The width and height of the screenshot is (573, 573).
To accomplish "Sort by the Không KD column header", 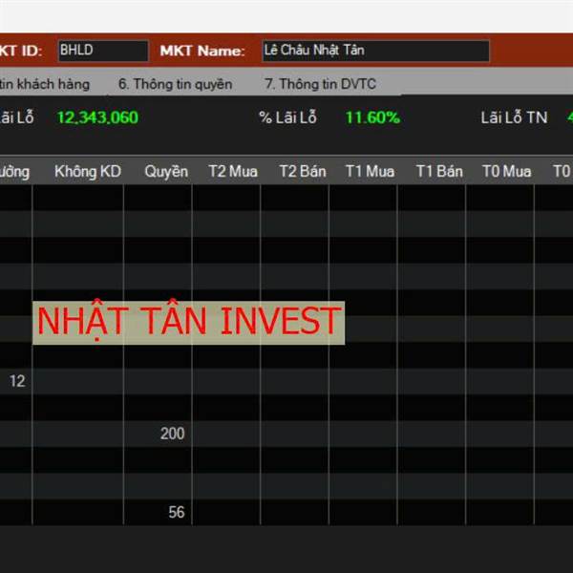I will pyautogui.click(x=88, y=171).
